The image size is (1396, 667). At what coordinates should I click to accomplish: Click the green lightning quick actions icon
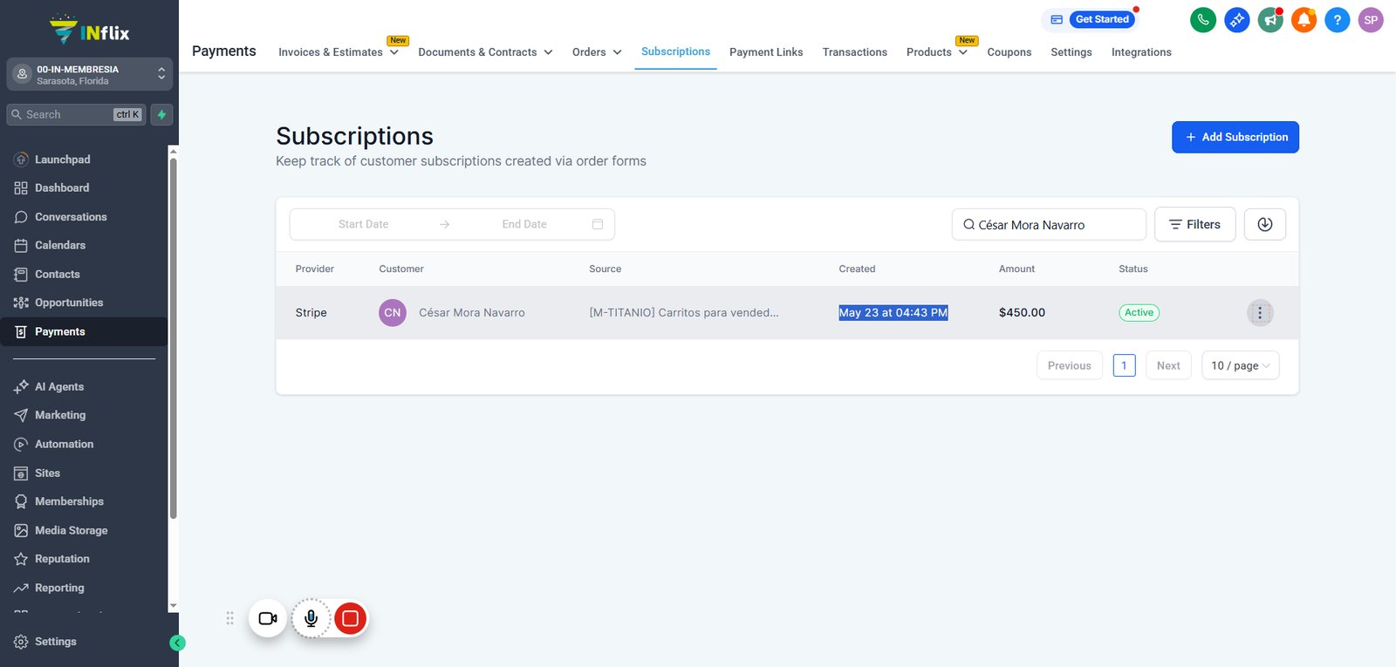(161, 114)
